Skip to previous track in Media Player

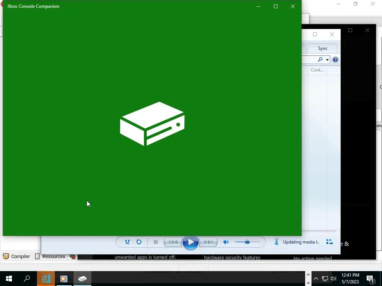coord(173,242)
